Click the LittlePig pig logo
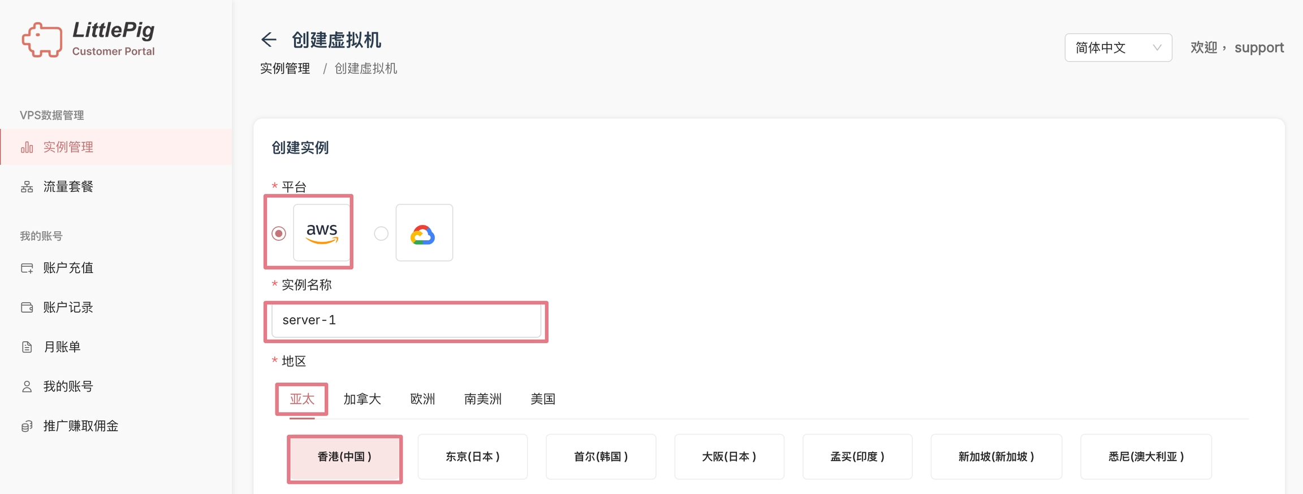1303x494 pixels. point(42,40)
